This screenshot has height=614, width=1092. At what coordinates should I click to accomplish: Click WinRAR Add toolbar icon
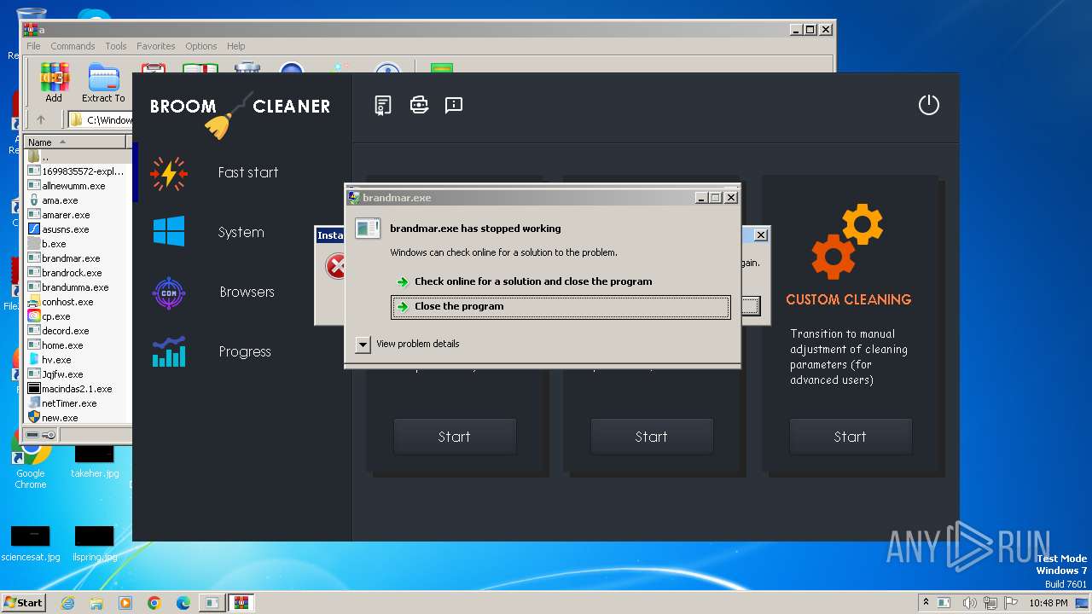(x=54, y=84)
